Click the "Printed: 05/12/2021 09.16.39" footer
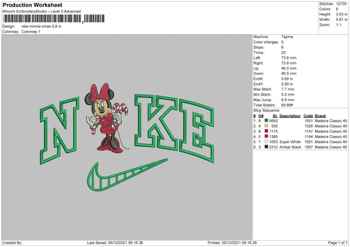Image resolution: width=350 pixels, height=247 pixels. (x=232, y=243)
